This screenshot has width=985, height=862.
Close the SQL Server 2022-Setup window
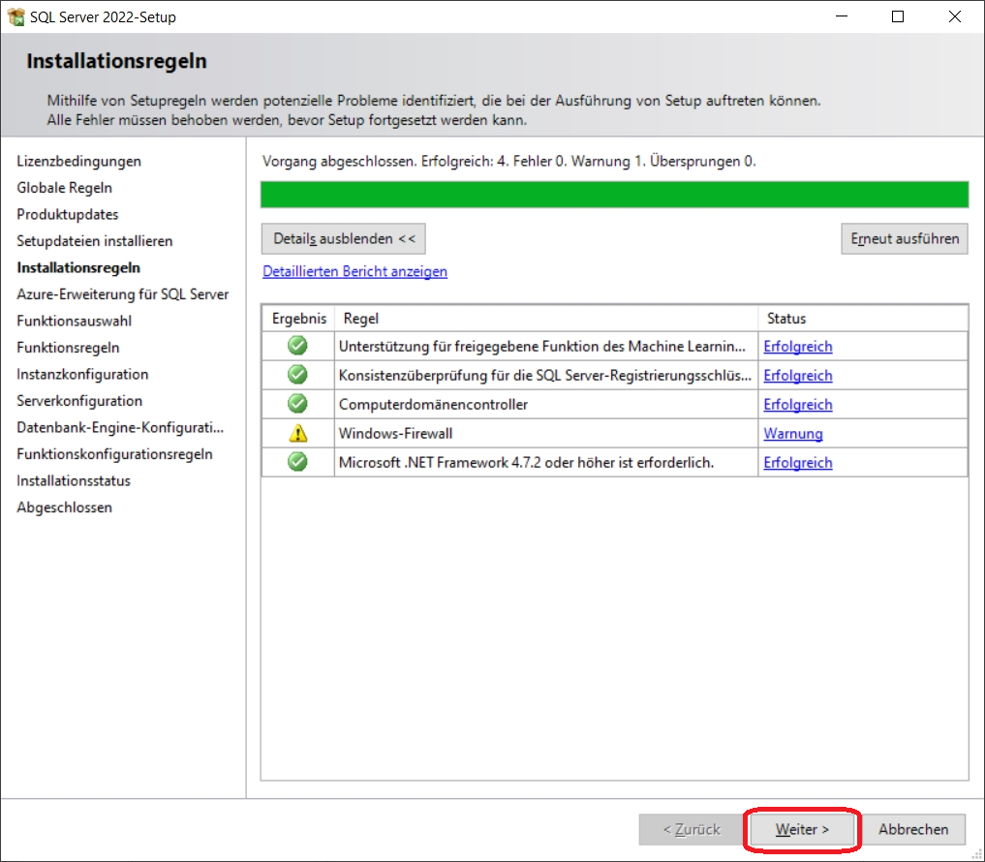click(955, 17)
